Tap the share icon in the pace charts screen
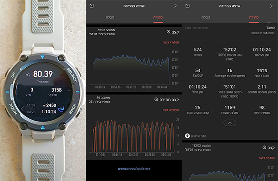 pyautogui.click(x=91, y=6)
